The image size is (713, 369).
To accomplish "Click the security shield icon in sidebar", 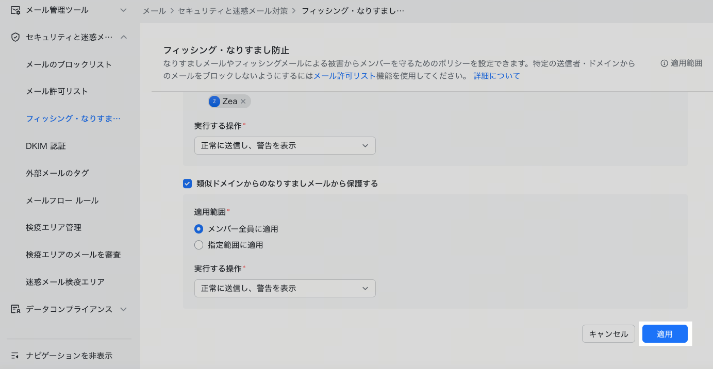I will [x=15, y=37].
